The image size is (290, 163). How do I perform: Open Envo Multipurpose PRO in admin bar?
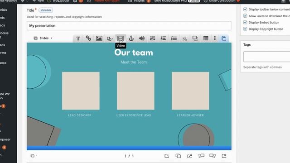(177, 1)
